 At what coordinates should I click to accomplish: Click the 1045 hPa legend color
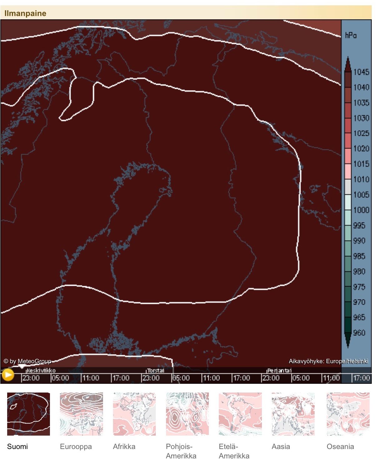click(348, 64)
